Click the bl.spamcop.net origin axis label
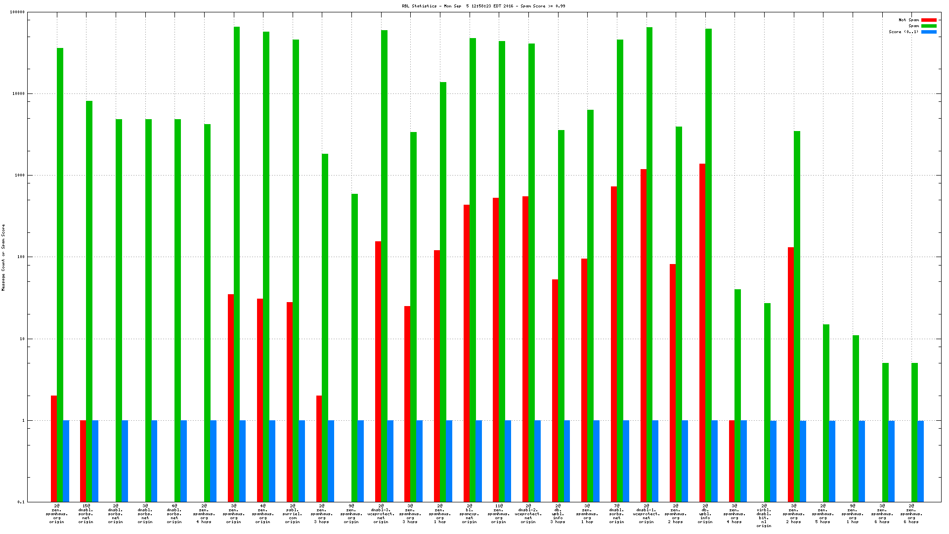This screenshot has height=534, width=949. [x=469, y=514]
